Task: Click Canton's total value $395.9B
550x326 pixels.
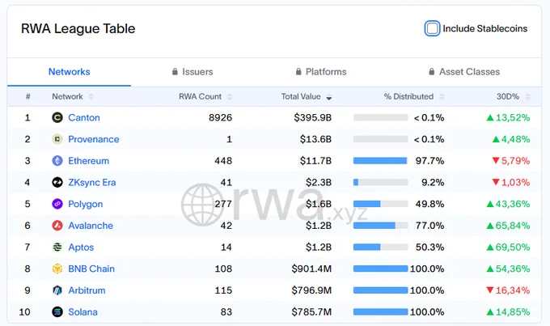Action: [312, 117]
